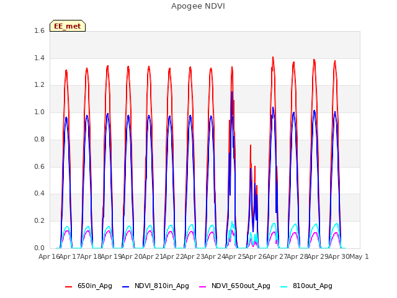This screenshot has width=397, height=298.
Task: Click the magenta NDVI_650out_Apg legend swatch
Action: click(x=203, y=287)
